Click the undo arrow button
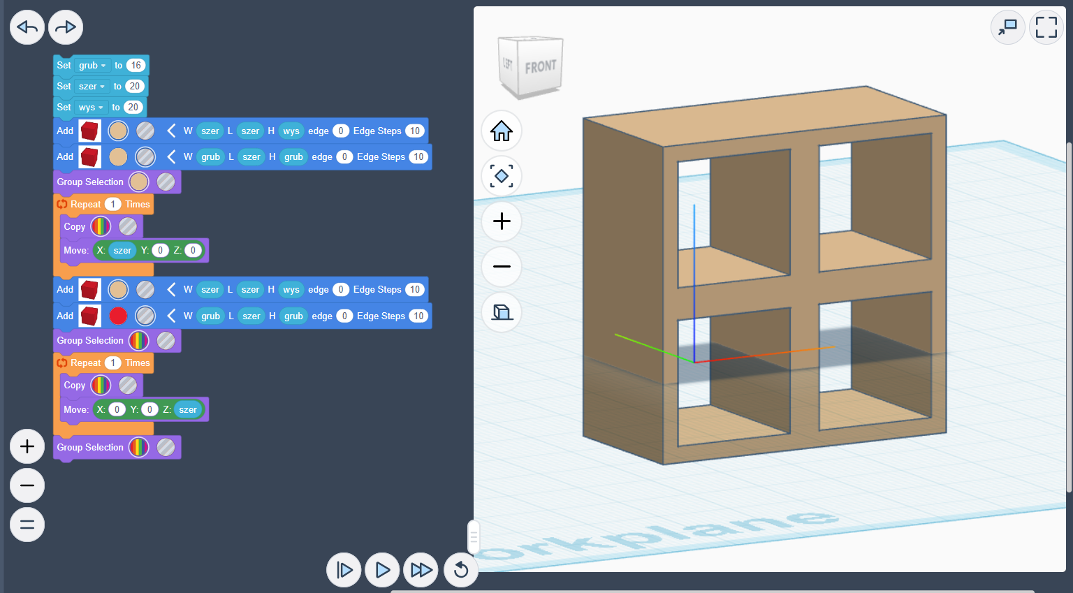The width and height of the screenshot is (1073, 593). click(x=27, y=27)
